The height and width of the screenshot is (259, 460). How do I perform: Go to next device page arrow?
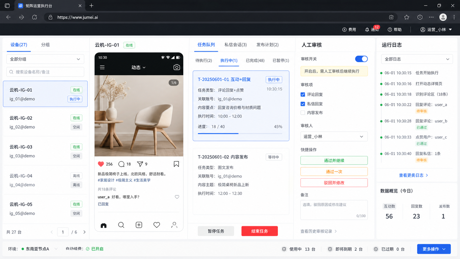[84, 232]
